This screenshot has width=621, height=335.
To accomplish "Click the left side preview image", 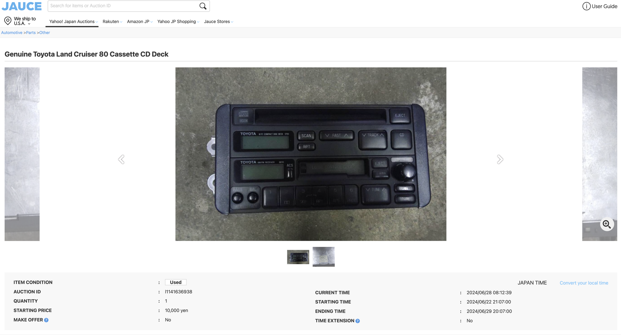I will tap(22, 154).
